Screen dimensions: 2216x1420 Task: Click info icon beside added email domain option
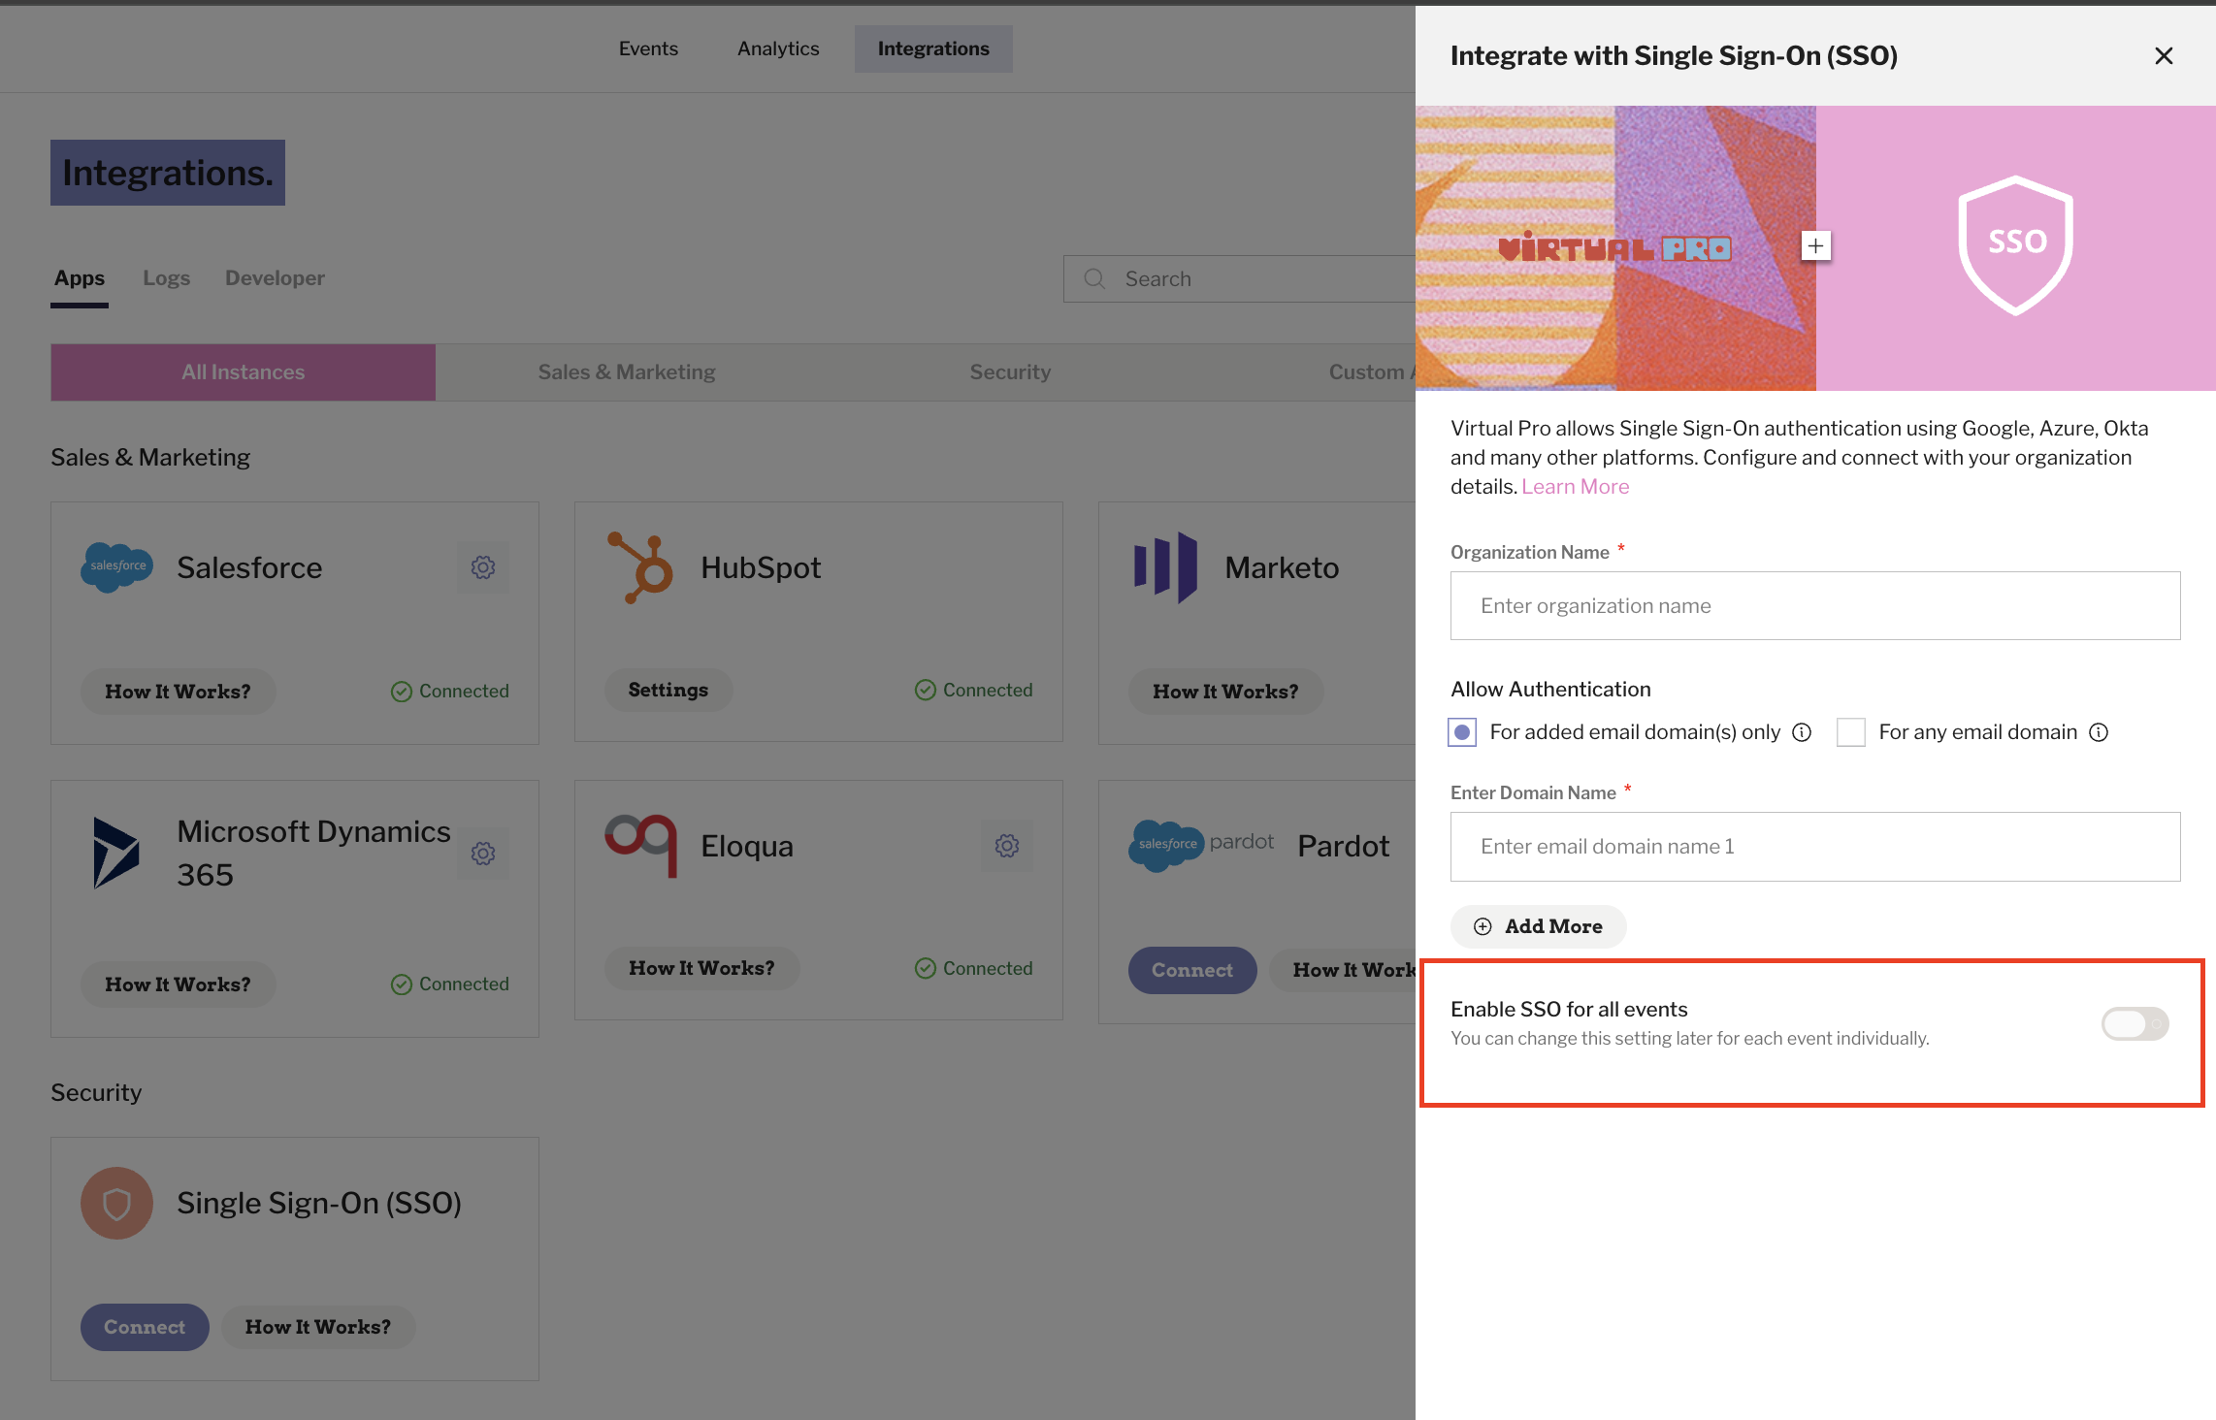1802,732
